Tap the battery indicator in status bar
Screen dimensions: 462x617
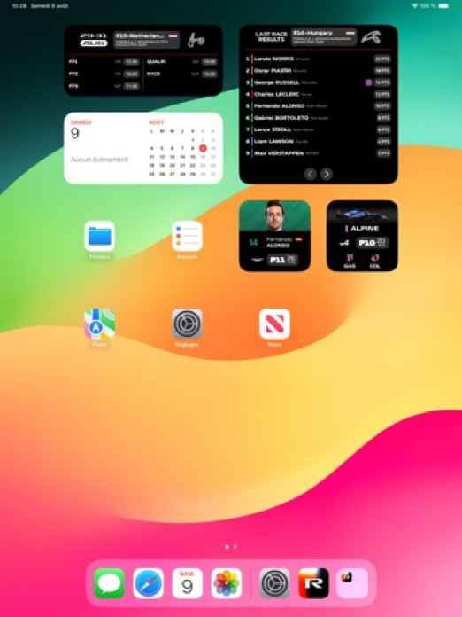[443, 6]
